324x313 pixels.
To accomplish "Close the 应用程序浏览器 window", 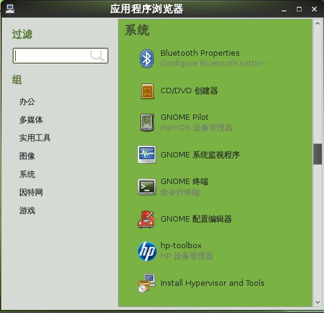I will [314, 9].
